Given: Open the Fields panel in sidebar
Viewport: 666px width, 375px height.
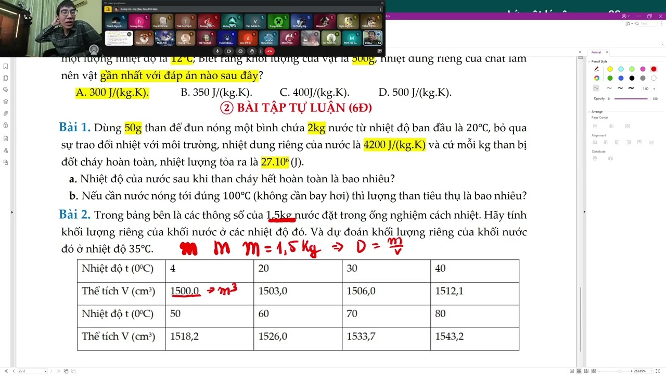Looking at the screenshot, I should pos(6,139).
